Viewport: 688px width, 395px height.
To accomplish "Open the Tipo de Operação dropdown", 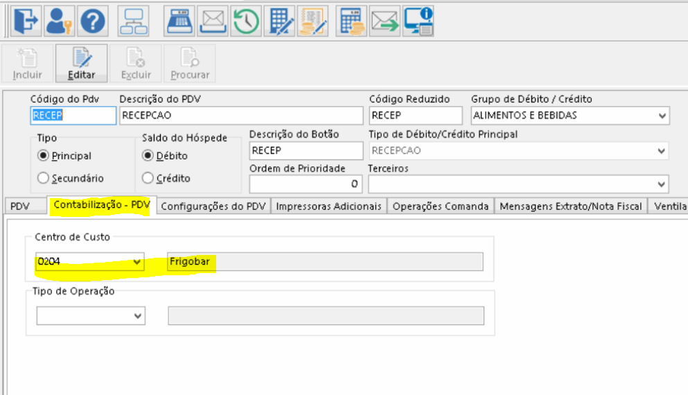I will pos(138,316).
